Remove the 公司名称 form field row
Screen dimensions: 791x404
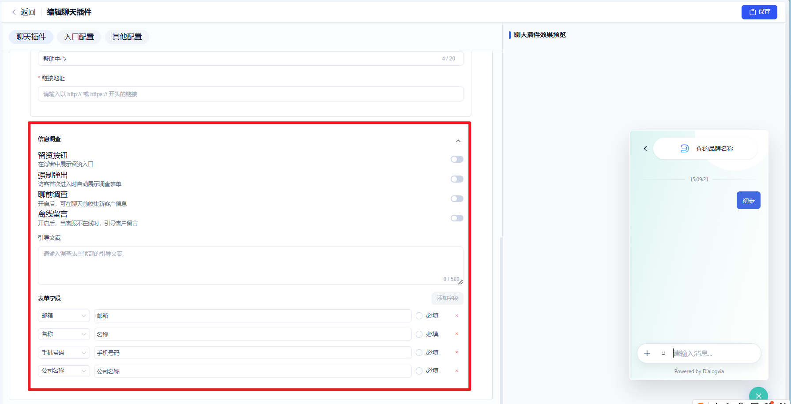[x=457, y=371]
